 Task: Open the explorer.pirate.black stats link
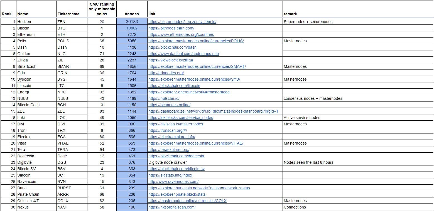pos(177,194)
